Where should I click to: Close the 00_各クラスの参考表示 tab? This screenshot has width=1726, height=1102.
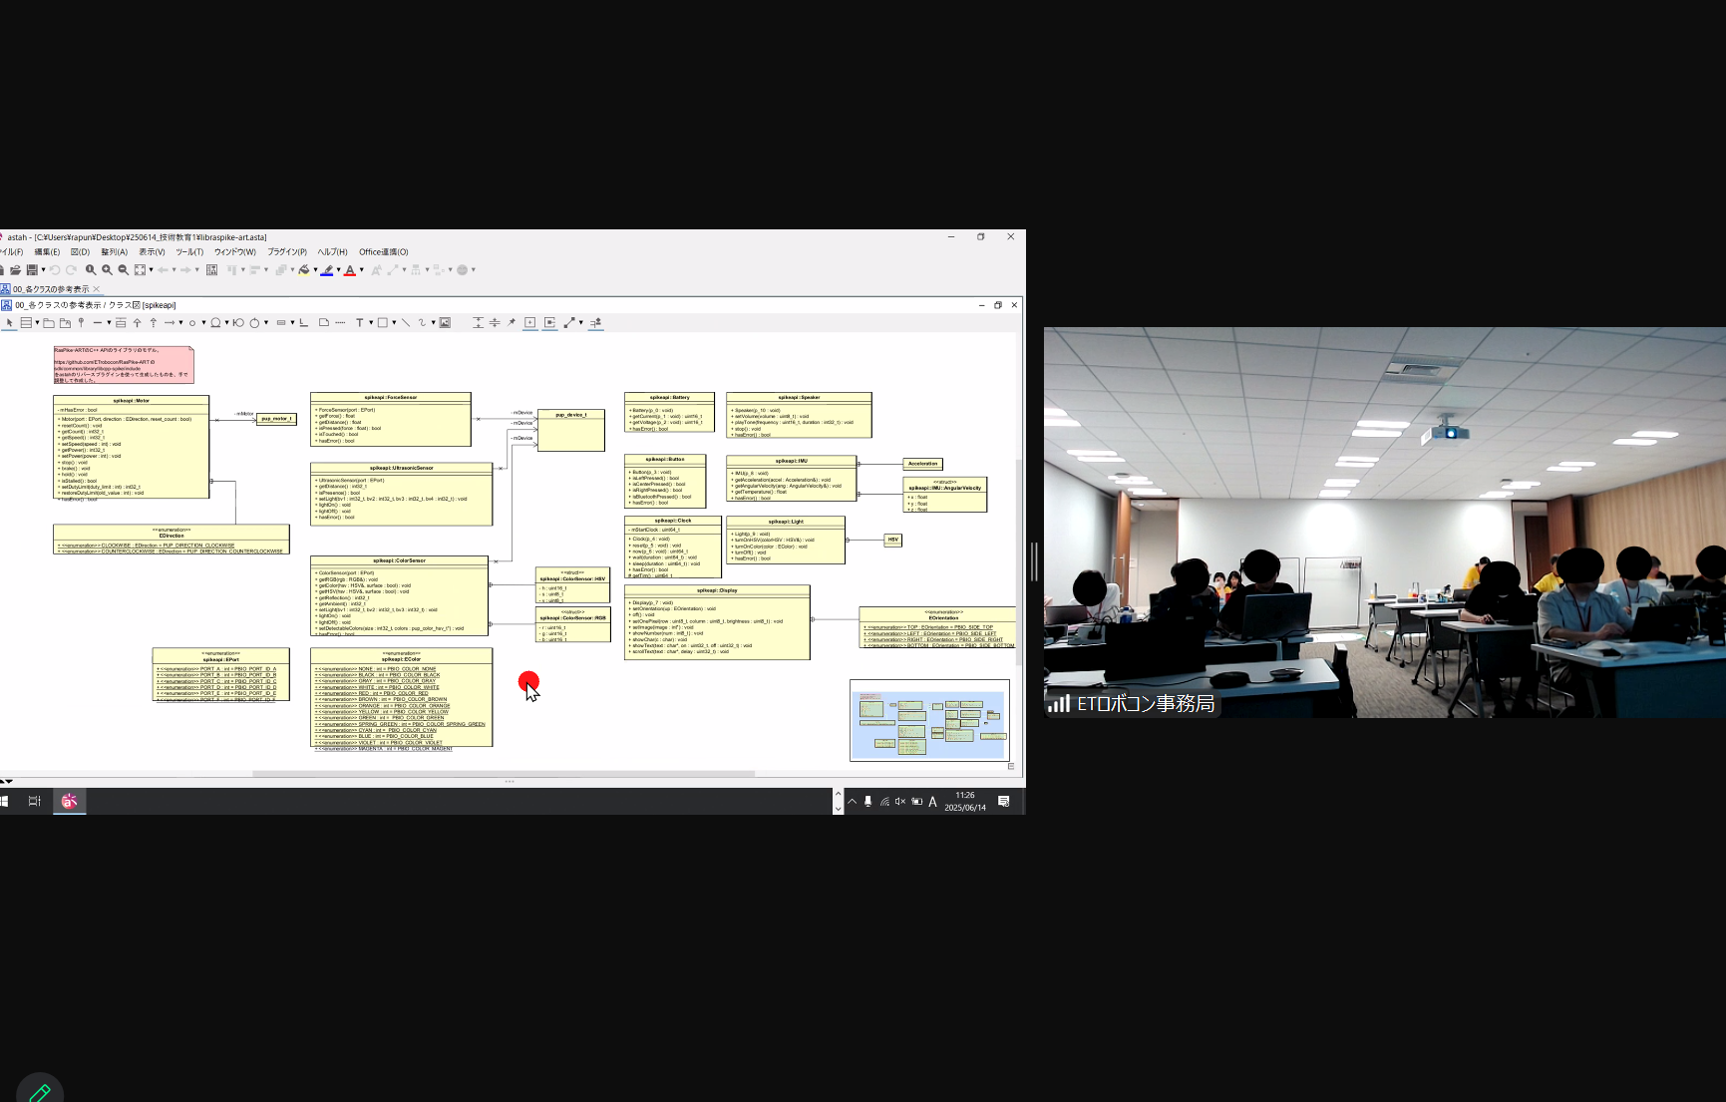click(x=97, y=289)
